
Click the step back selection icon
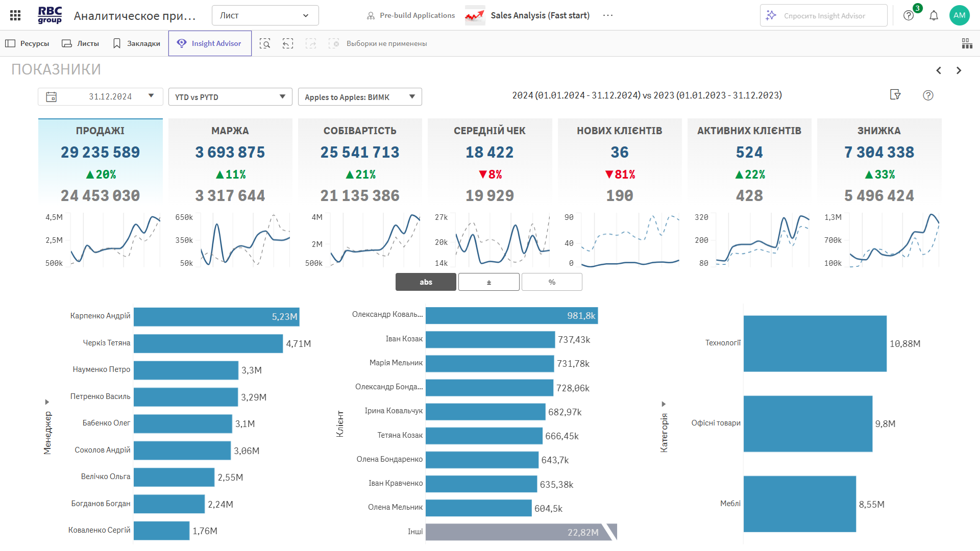coord(288,43)
